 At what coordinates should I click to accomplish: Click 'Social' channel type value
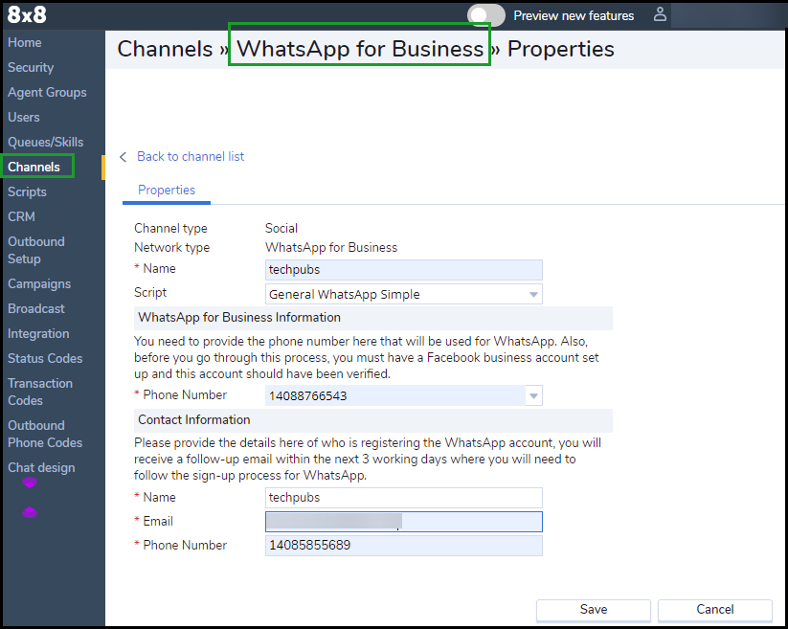pyautogui.click(x=281, y=229)
